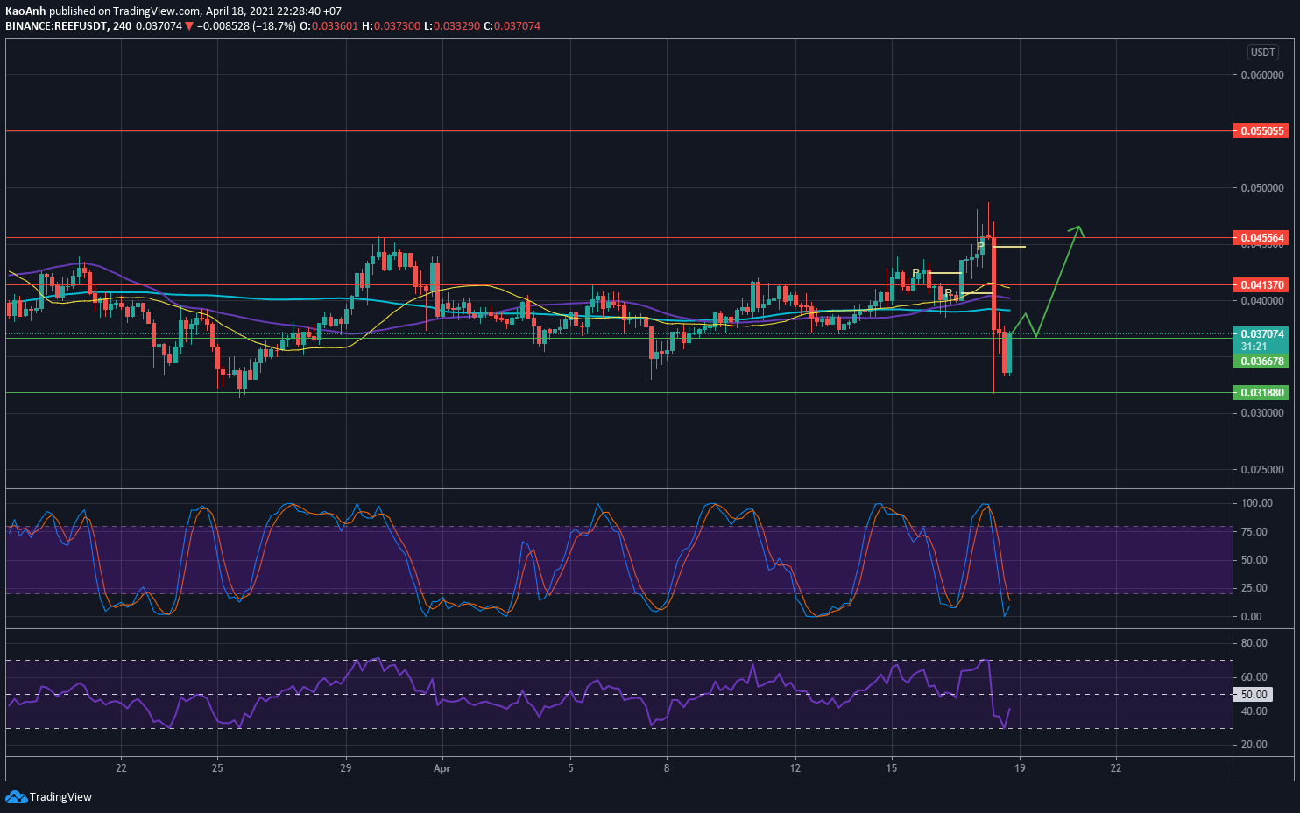Click the date label 25 on time axis
This screenshot has height=813, width=1300.
217,768
